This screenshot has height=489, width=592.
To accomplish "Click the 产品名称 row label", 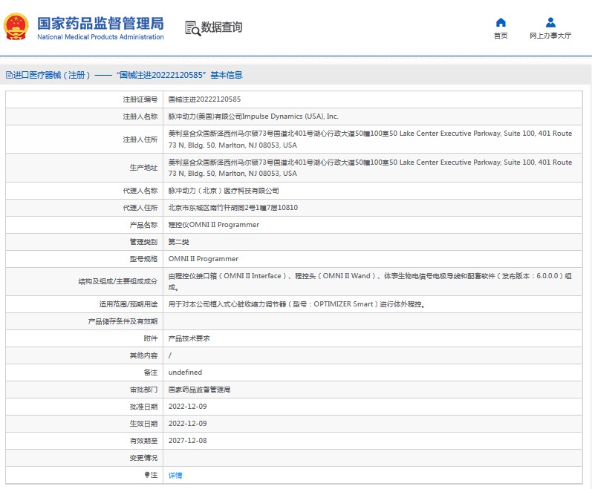I will tap(143, 225).
